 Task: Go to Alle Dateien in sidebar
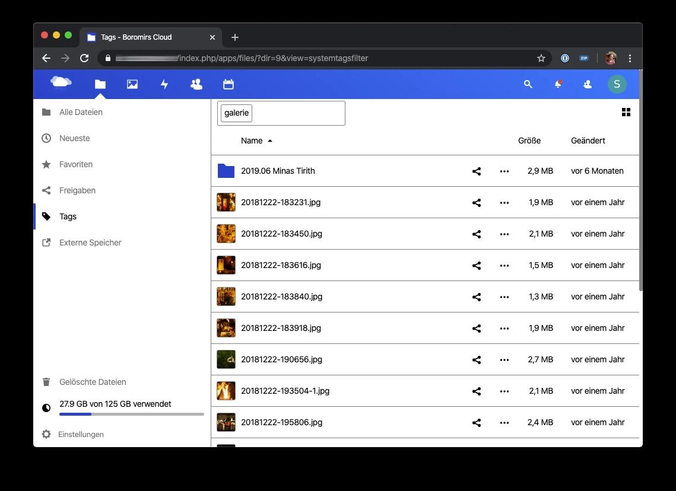(81, 112)
